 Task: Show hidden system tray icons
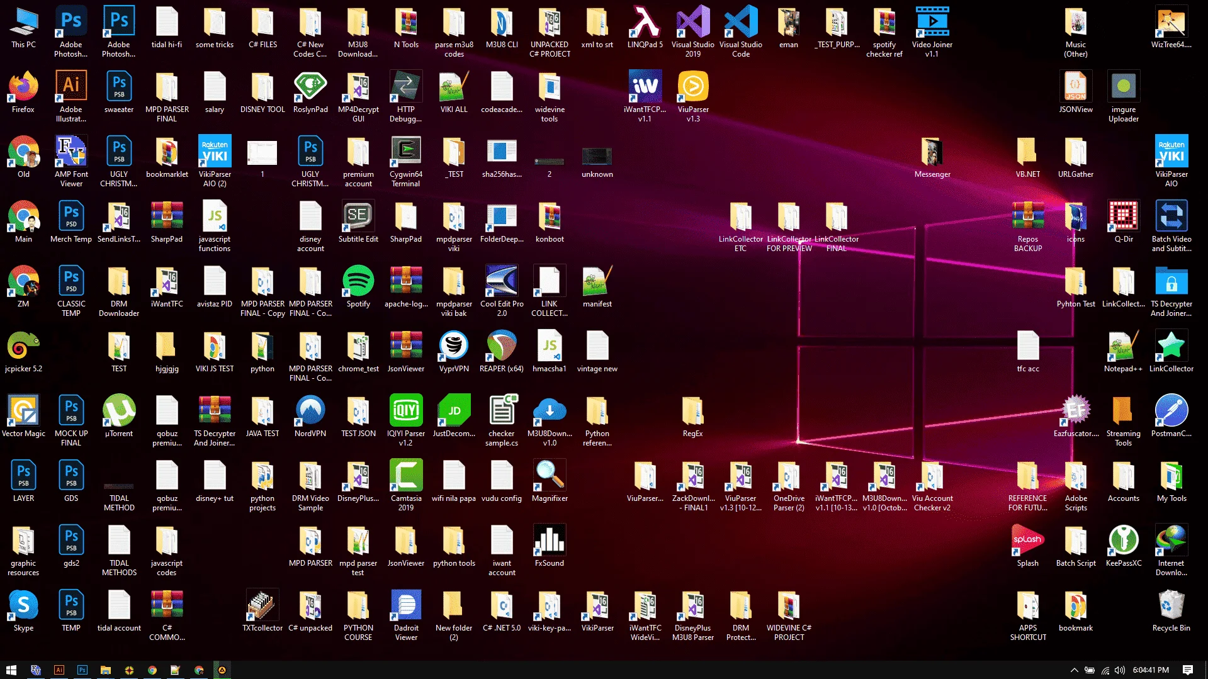(x=1074, y=670)
